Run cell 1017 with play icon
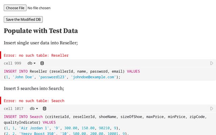Viewport: 216px width, 135px height. 212,109
